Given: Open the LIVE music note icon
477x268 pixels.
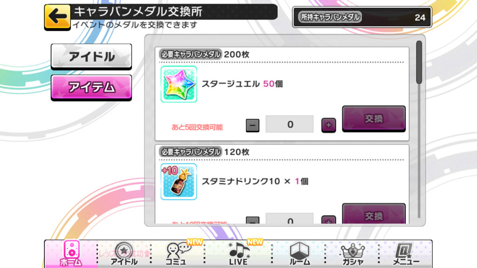Looking at the screenshot, I should pos(238,254).
